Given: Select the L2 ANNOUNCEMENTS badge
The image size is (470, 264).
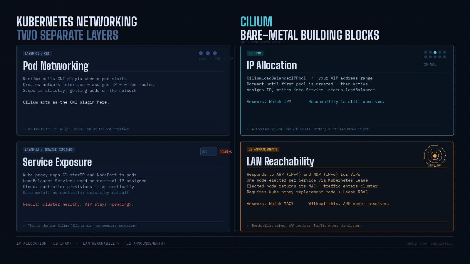Looking at the screenshot, I should pyautogui.click(x=263, y=149).
